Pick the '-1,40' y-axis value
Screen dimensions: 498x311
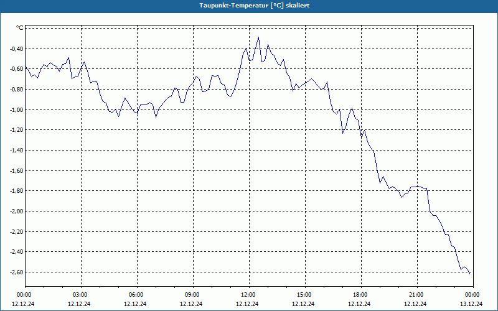[17, 150]
